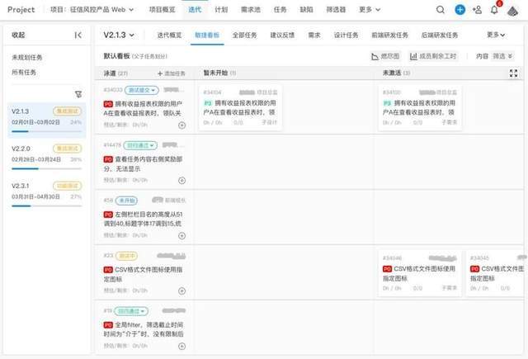Viewport: 528px width, 359px height.
Task: Expand the V2.1.3 version dropdown
Action: (119, 35)
